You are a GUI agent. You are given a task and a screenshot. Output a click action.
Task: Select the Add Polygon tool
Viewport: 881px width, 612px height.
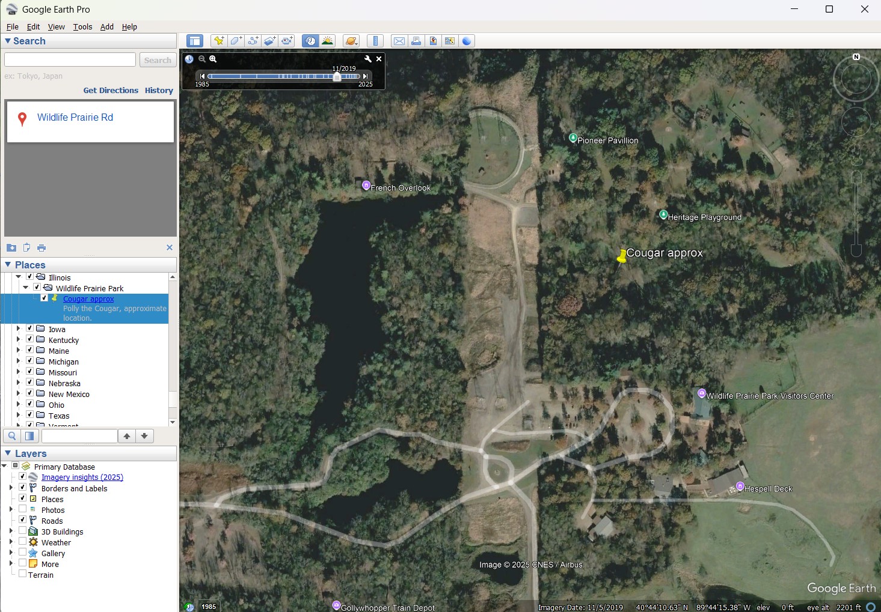236,41
